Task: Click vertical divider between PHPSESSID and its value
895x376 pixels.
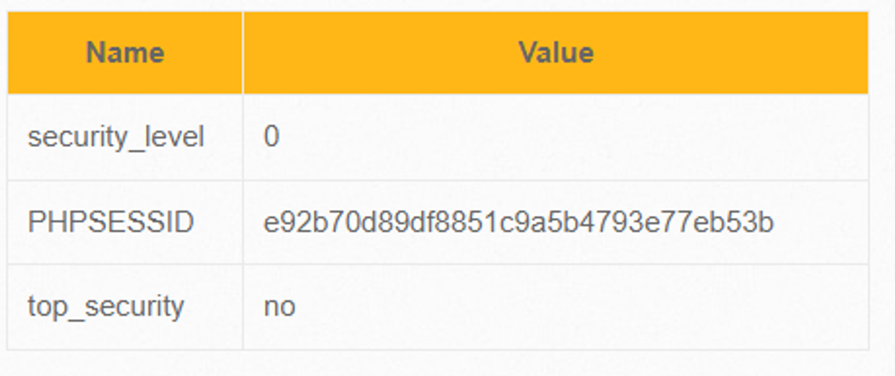Action: [x=243, y=222]
